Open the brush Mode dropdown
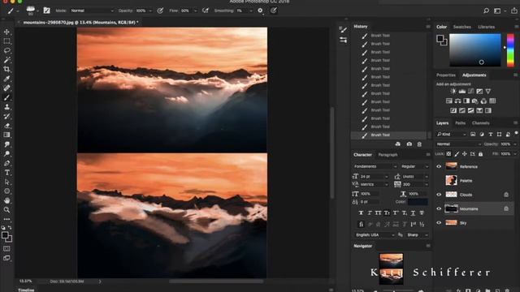Viewport: 520px width, 292px height. [x=92, y=11]
